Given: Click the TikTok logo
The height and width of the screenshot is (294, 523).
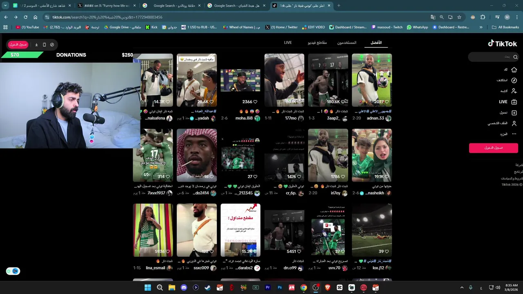Looking at the screenshot, I should point(502,43).
